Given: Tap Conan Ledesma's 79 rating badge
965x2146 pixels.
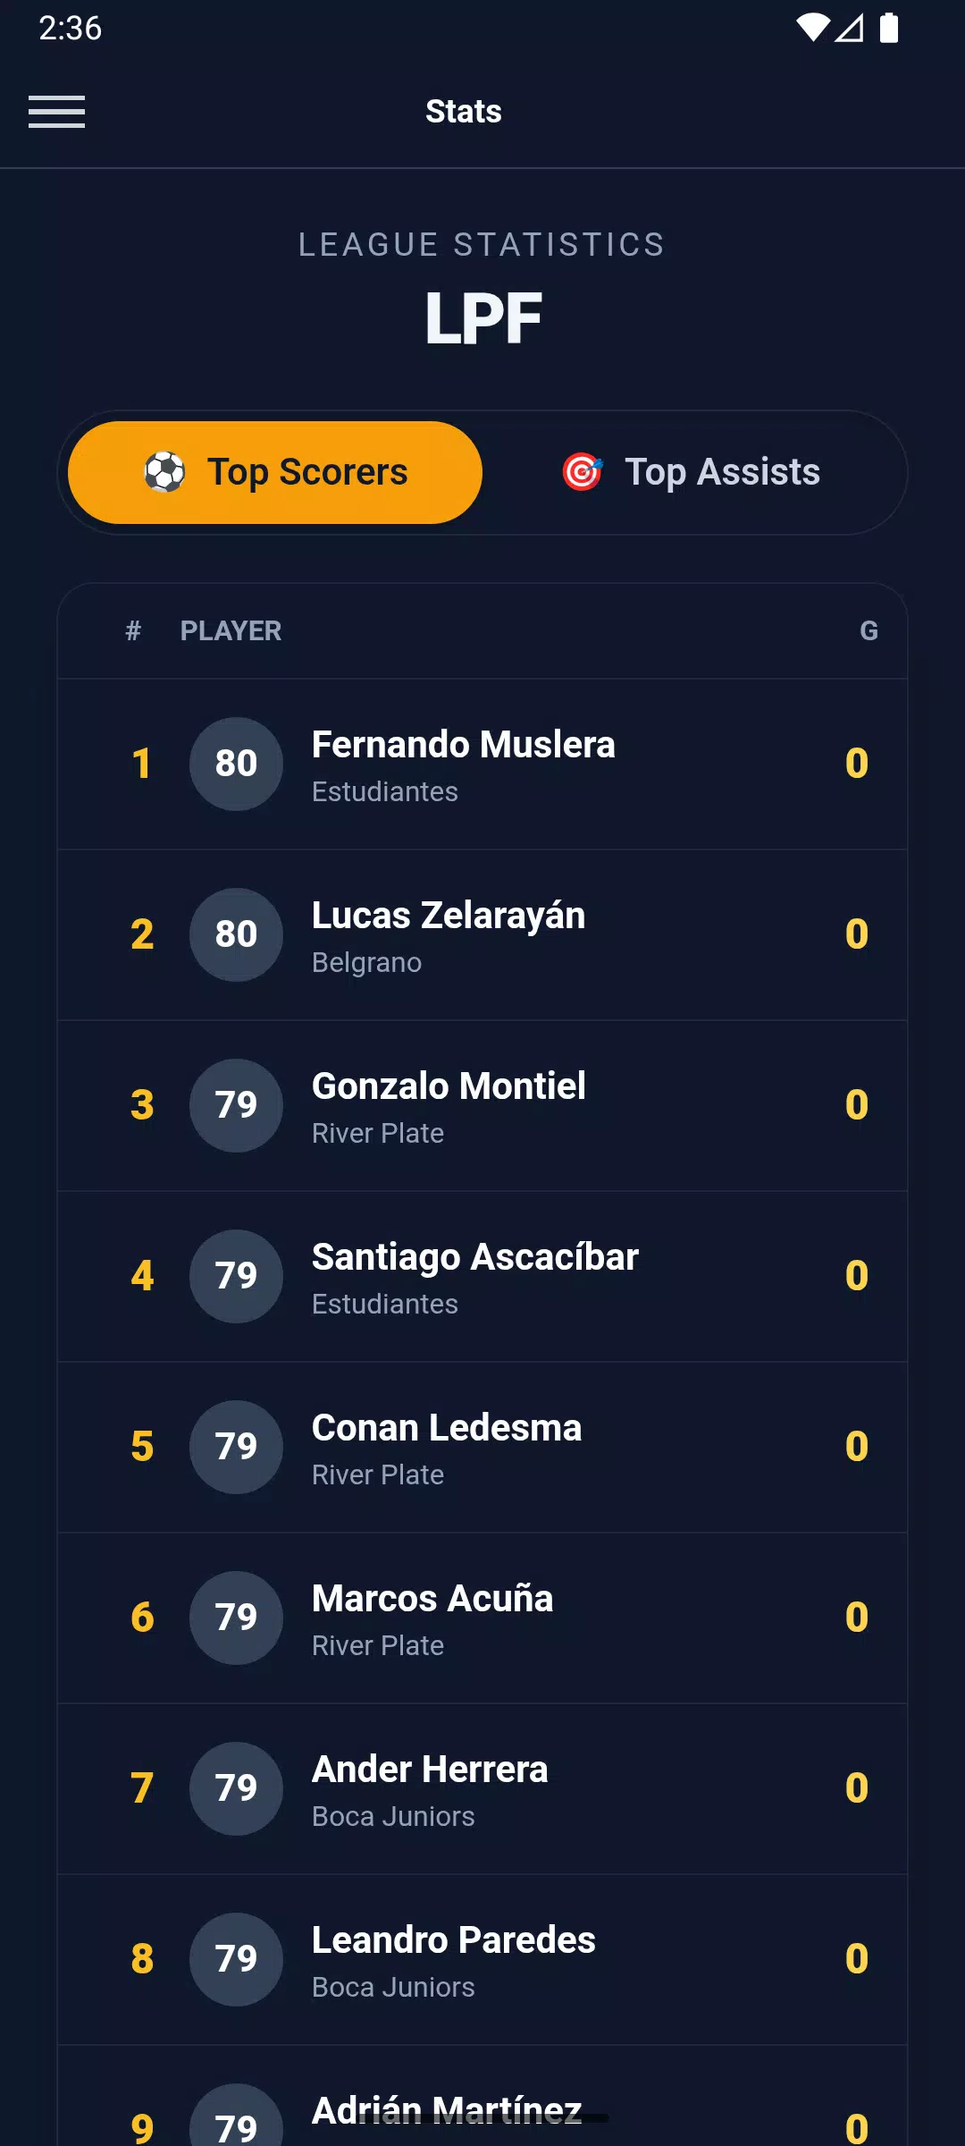Looking at the screenshot, I should pyautogui.click(x=236, y=1447).
